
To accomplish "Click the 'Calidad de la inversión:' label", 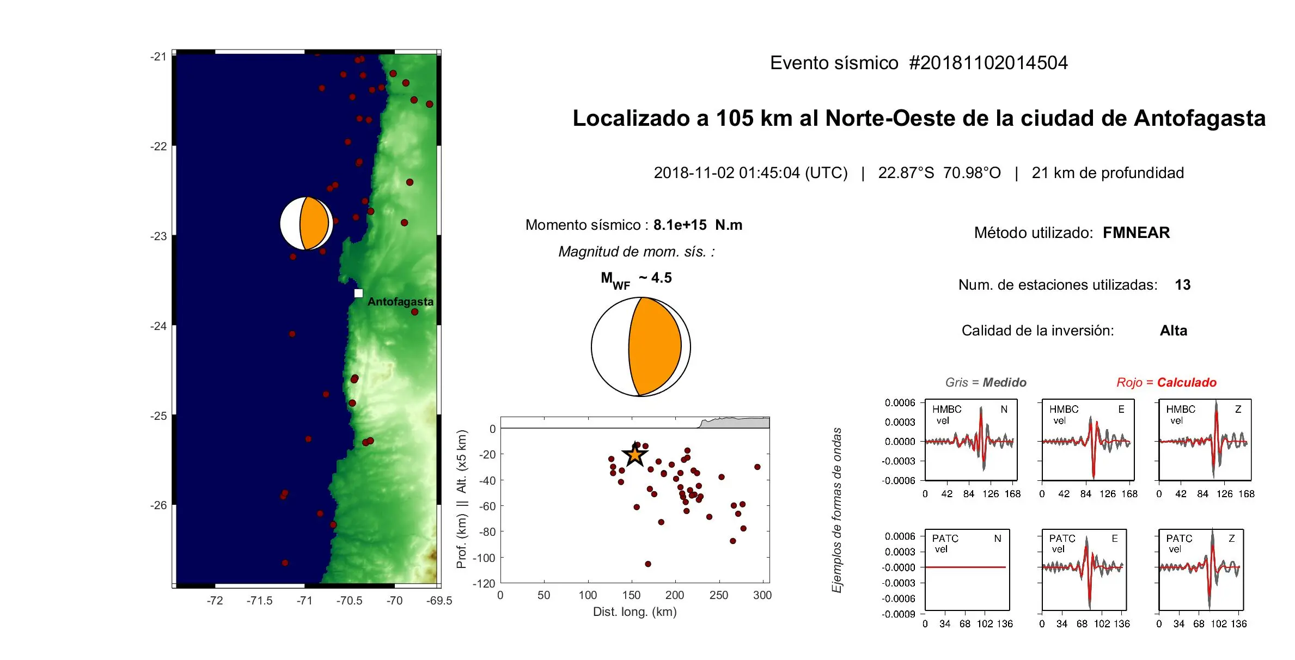I will (1038, 331).
